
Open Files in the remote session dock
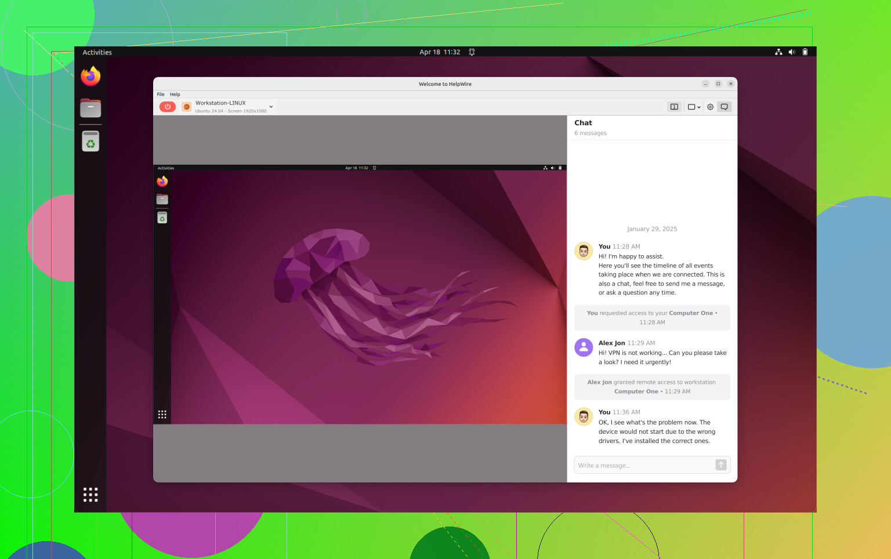click(x=162, y=199)
